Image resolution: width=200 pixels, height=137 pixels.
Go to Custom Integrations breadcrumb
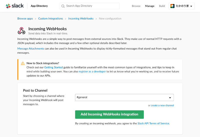[x=50, y=18]
